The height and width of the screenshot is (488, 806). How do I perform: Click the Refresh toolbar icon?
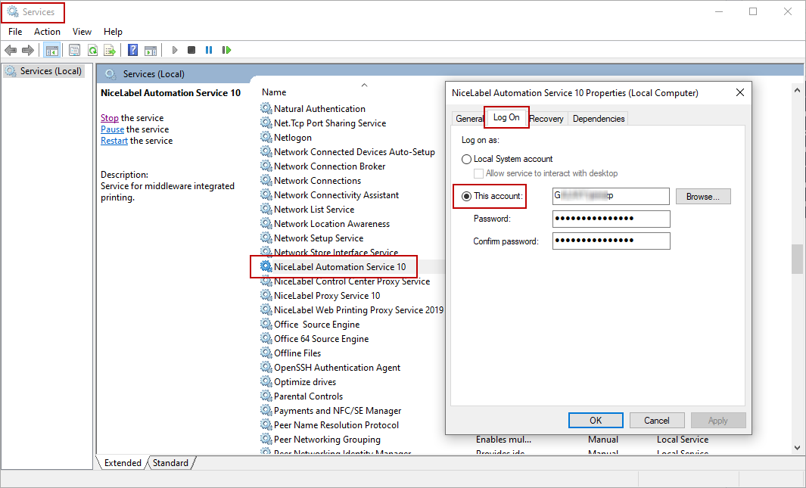pos(92,51)
